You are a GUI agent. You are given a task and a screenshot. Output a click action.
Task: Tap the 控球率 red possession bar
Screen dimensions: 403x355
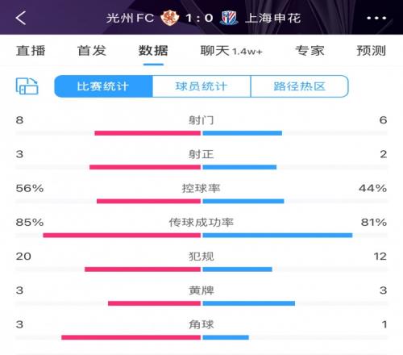coord(148,201)
